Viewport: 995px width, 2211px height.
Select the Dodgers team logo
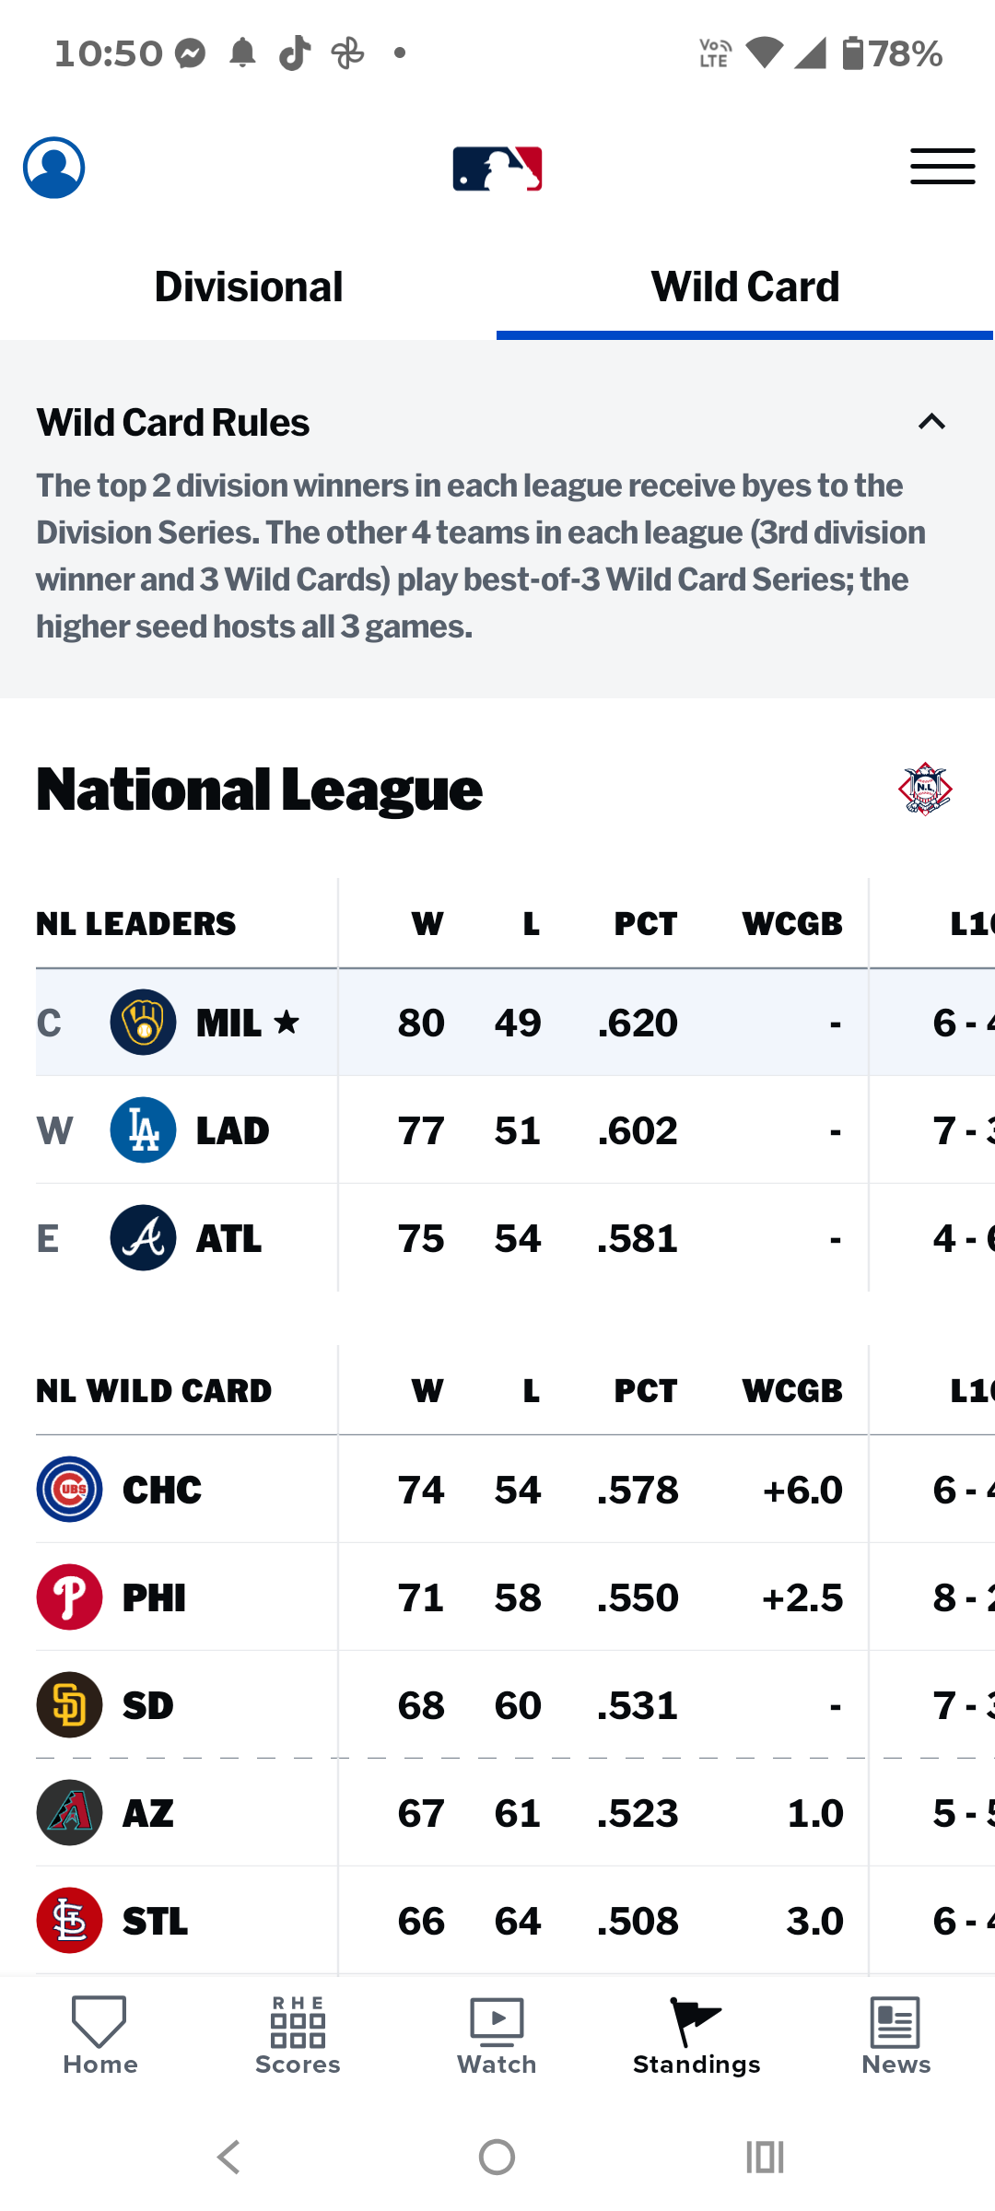point(143,1130)
